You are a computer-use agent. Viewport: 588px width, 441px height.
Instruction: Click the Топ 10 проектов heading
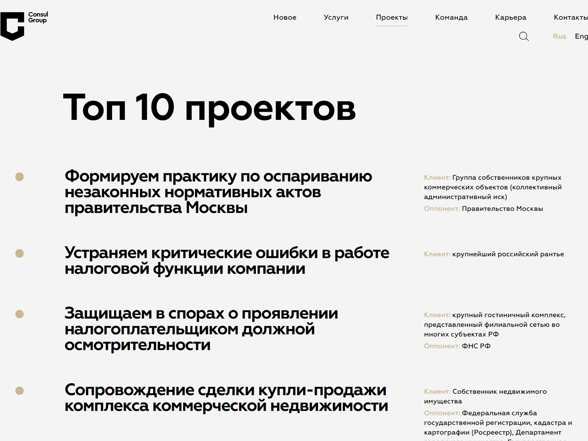209,107
